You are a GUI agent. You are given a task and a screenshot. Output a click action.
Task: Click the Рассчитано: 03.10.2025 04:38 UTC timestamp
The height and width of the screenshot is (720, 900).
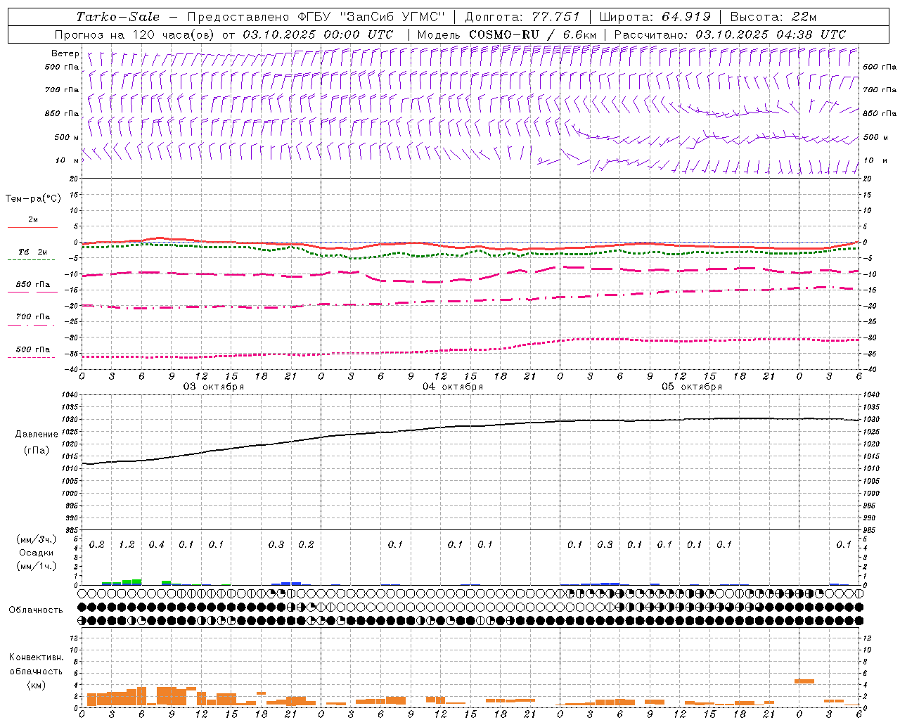(x=730, y=34)
